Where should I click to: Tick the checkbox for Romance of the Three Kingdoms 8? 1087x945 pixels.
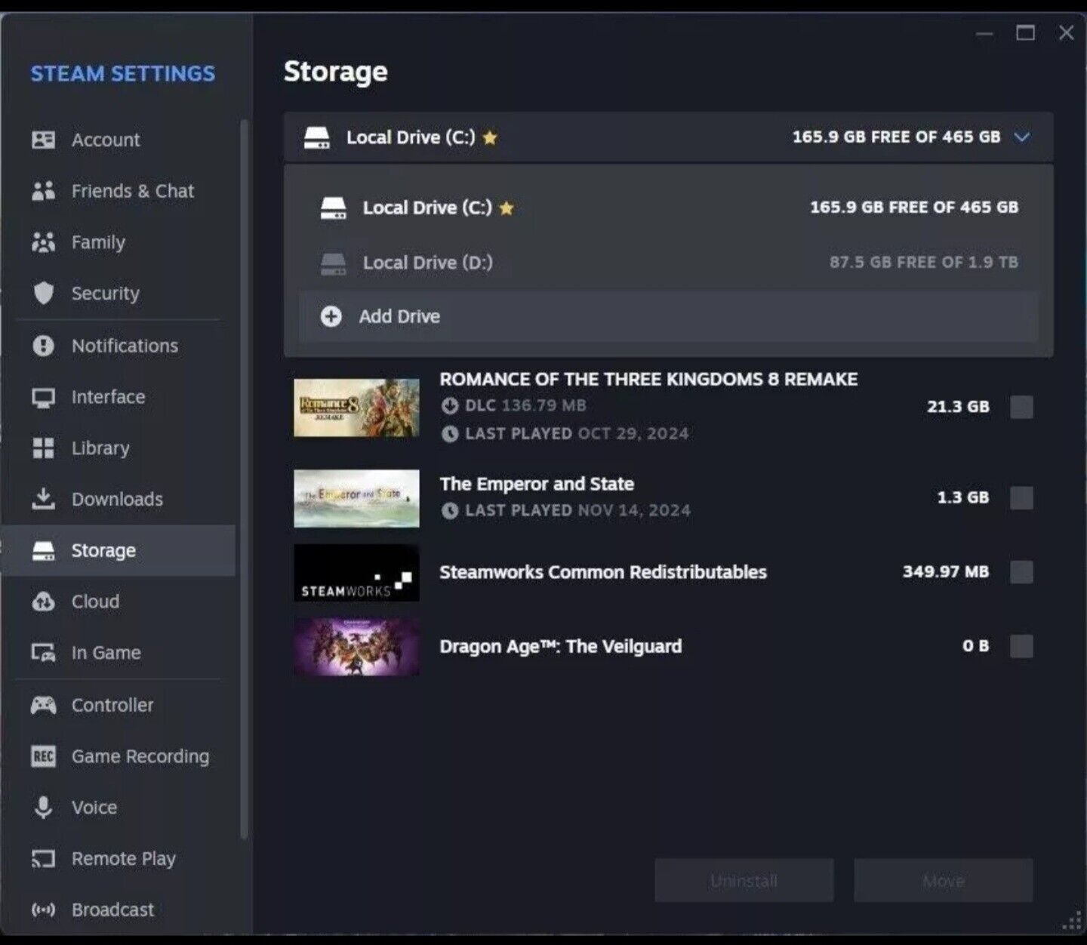pyautogui.click(x=1021, y=407)
